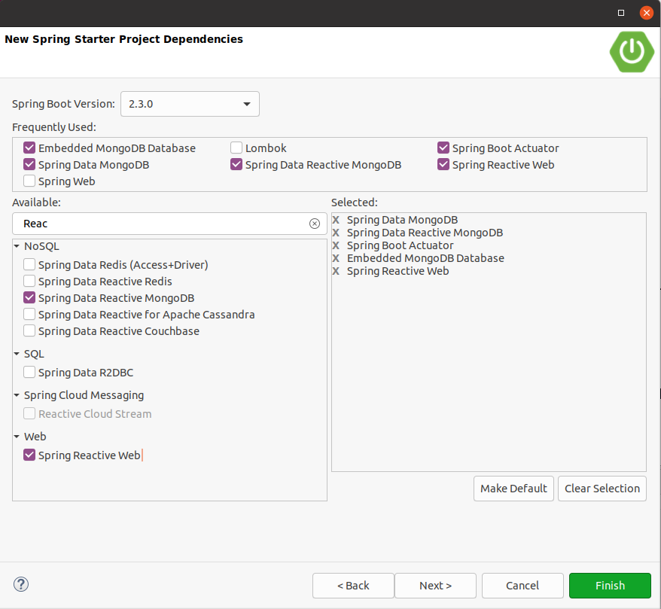Click the NoSQL category label

click(x=41, y=246)
